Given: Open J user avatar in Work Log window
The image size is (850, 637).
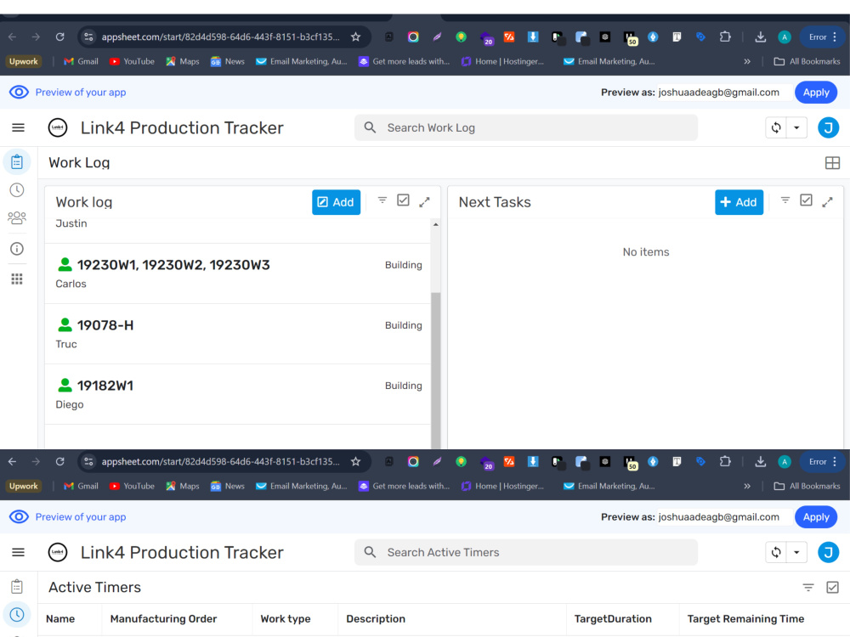Looking at the screenshot, I should (x=828, y=128).
